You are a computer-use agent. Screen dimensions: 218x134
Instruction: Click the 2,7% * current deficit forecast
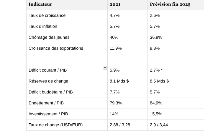click(x=156, y=70)
